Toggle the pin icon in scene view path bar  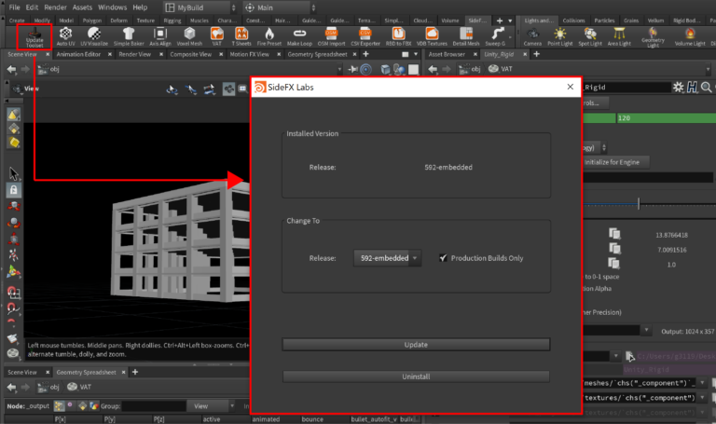[353, 69]
